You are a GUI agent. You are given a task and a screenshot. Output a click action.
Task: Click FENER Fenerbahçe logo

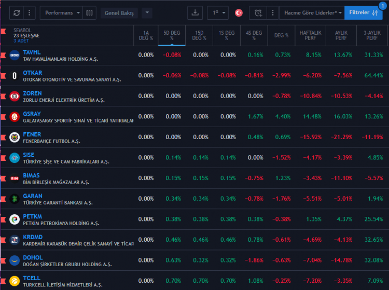(x=15, y=137)
